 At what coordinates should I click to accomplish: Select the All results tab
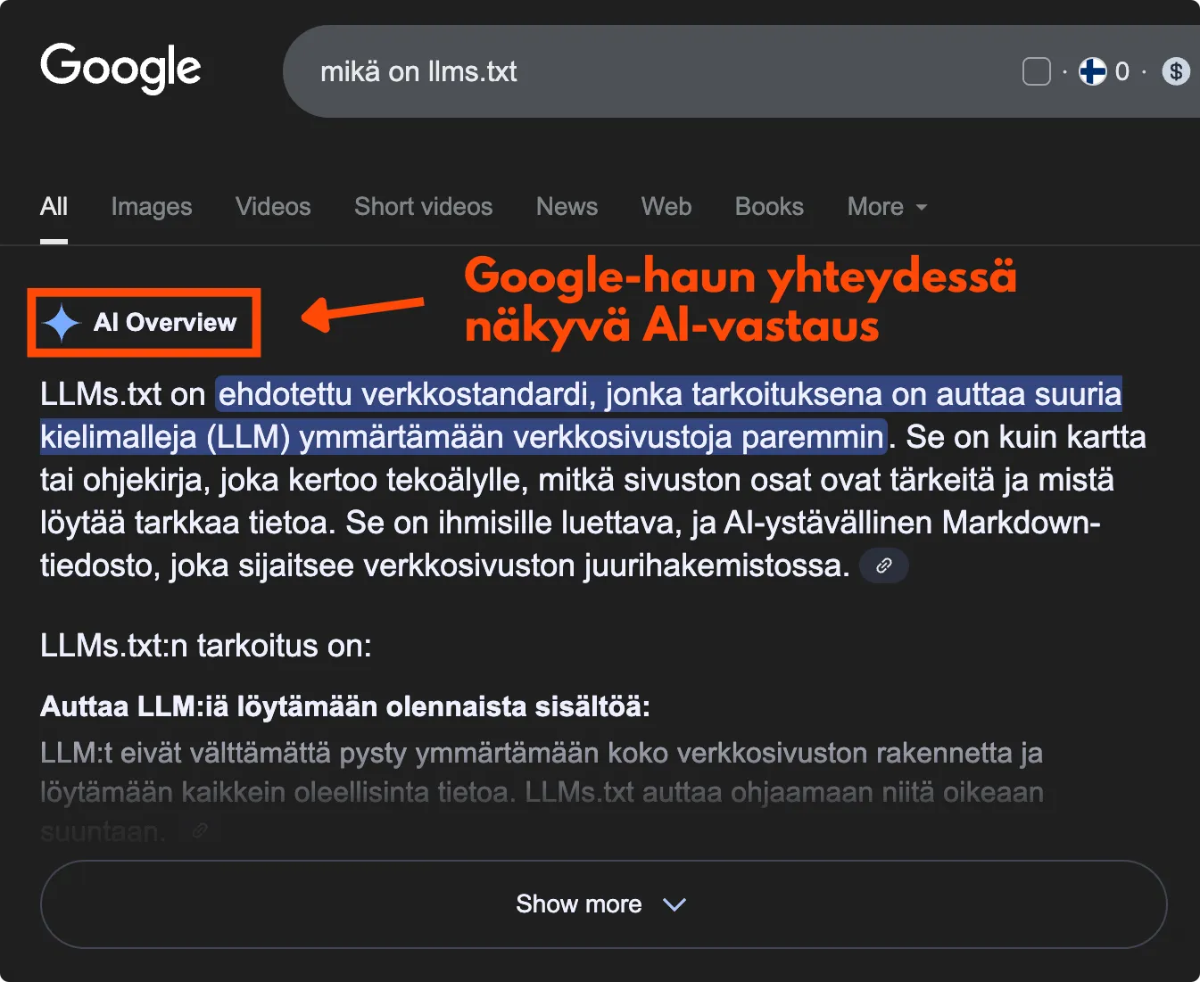tap(54, 207)
